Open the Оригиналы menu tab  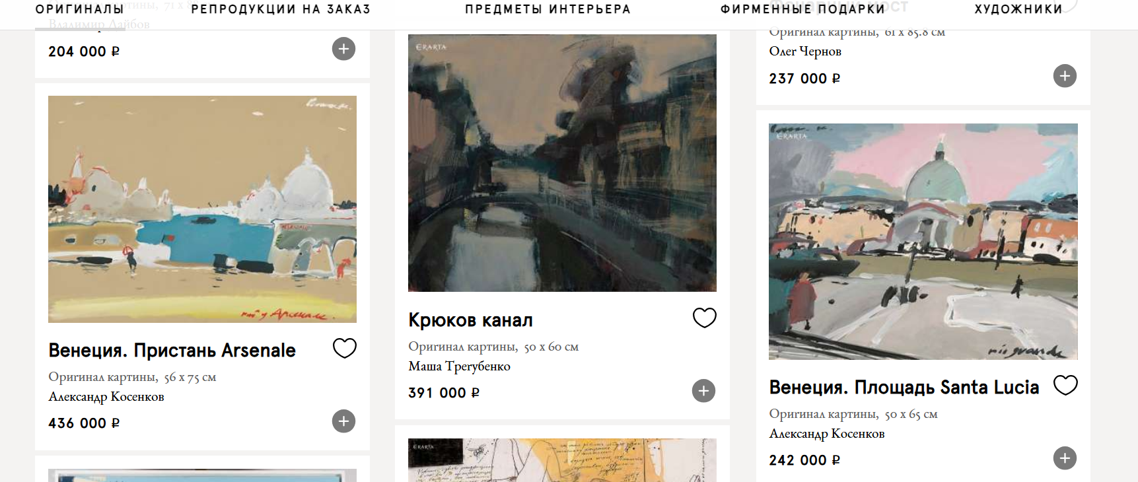point(80,9)
